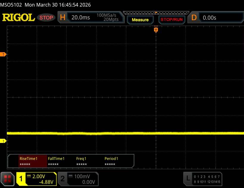This screenshot has height=188, width=244.
Task: Enable channel 2 input
Action: click(x=63, y=179)
